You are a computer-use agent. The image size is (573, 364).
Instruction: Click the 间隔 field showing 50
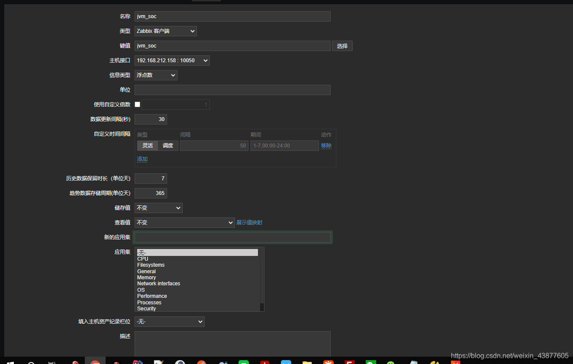click(x=214, y=146)
